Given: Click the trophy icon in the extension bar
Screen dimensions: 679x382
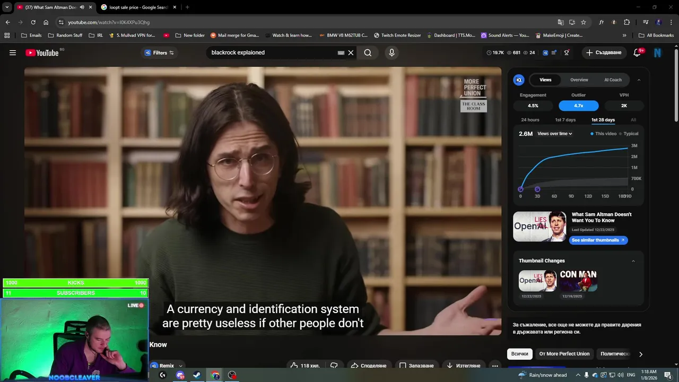Looking at the screenshot, I should click(x=567, y=53).
